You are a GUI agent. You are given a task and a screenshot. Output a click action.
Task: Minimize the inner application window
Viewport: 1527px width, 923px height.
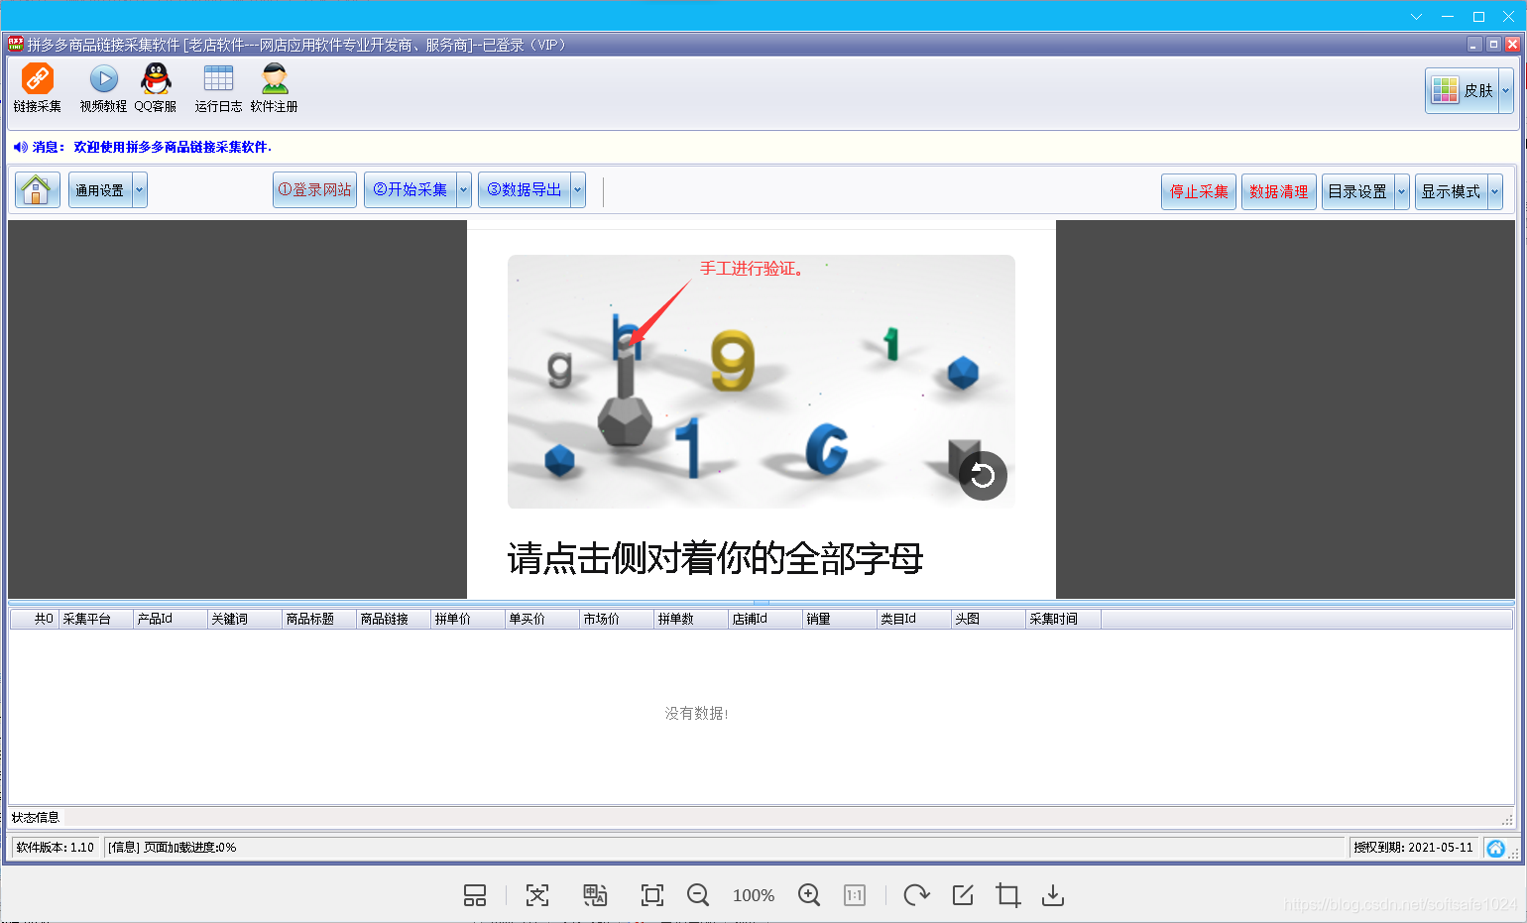1474,44
